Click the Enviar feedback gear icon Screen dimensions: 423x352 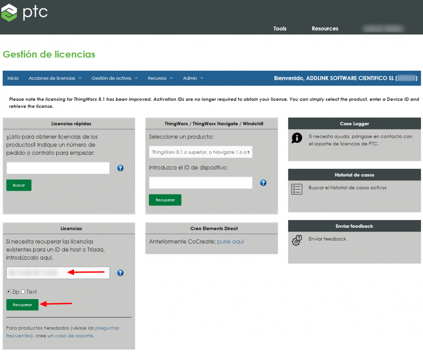[x=296, y=241]
